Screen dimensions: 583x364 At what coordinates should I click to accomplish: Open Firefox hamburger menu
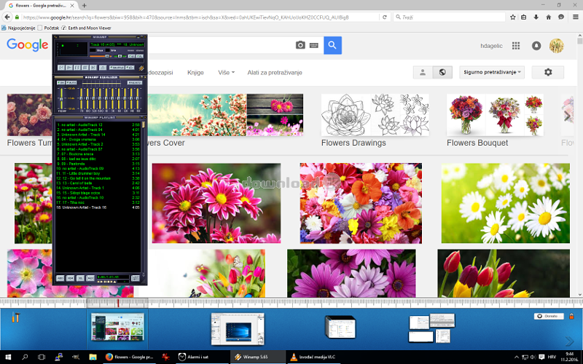pos(575,17)
